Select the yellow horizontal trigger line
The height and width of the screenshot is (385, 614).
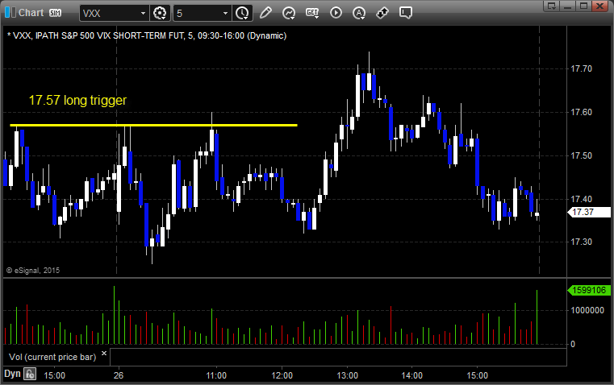coord(153,125)
